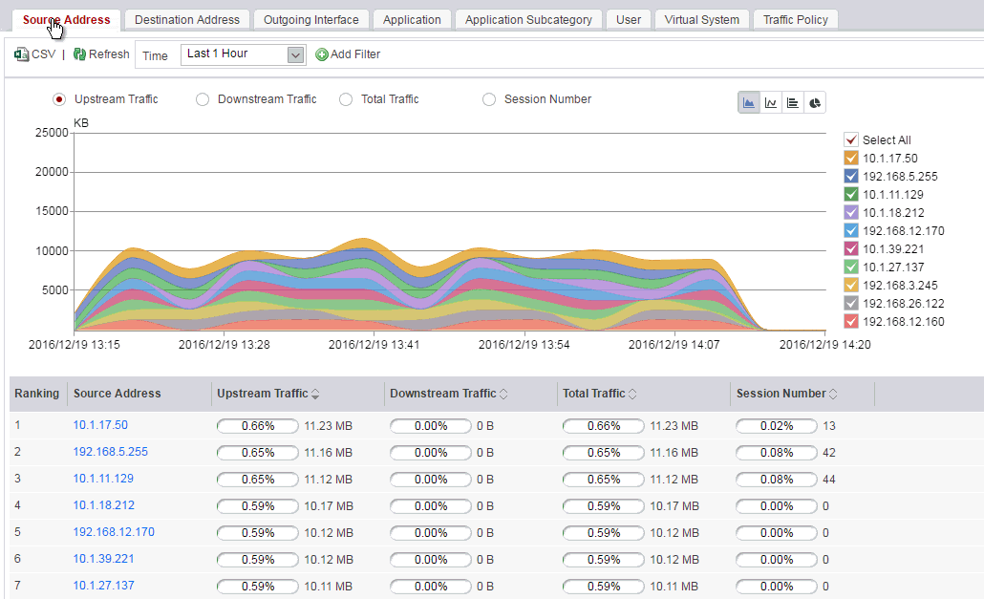This screenshot has width=984, height=599.
Task: Click the Refresh icon
Action: 79,54
